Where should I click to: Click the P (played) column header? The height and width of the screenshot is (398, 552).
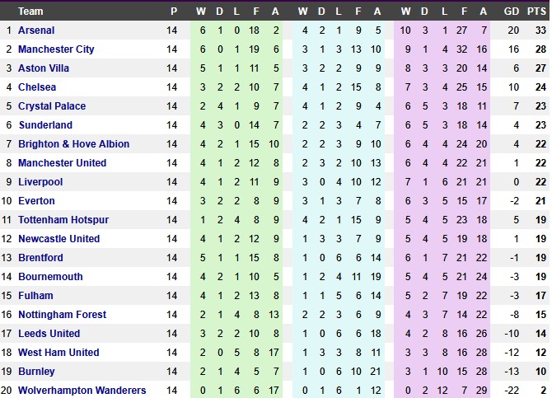pos(172,11)
